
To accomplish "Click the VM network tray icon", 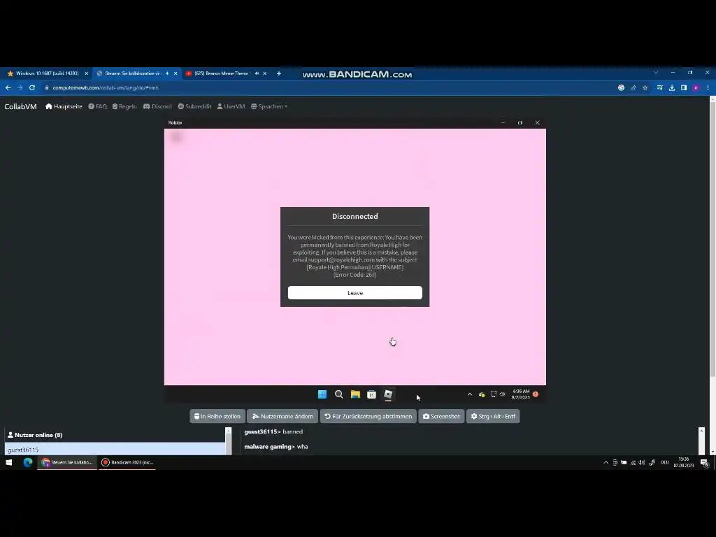I will (x=494, y=394).
